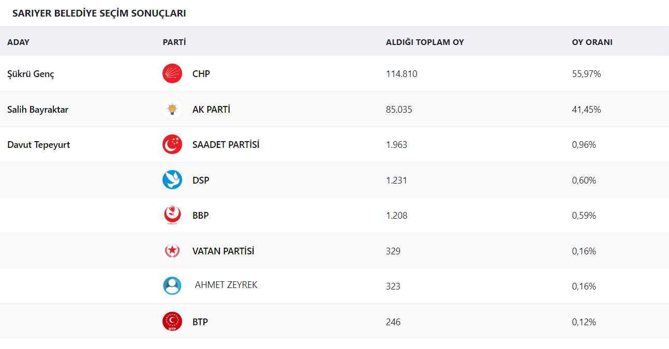This screenshot has height=349, width=669.
Task: Click the BBP party logo icon
Action: pos(172,215)
